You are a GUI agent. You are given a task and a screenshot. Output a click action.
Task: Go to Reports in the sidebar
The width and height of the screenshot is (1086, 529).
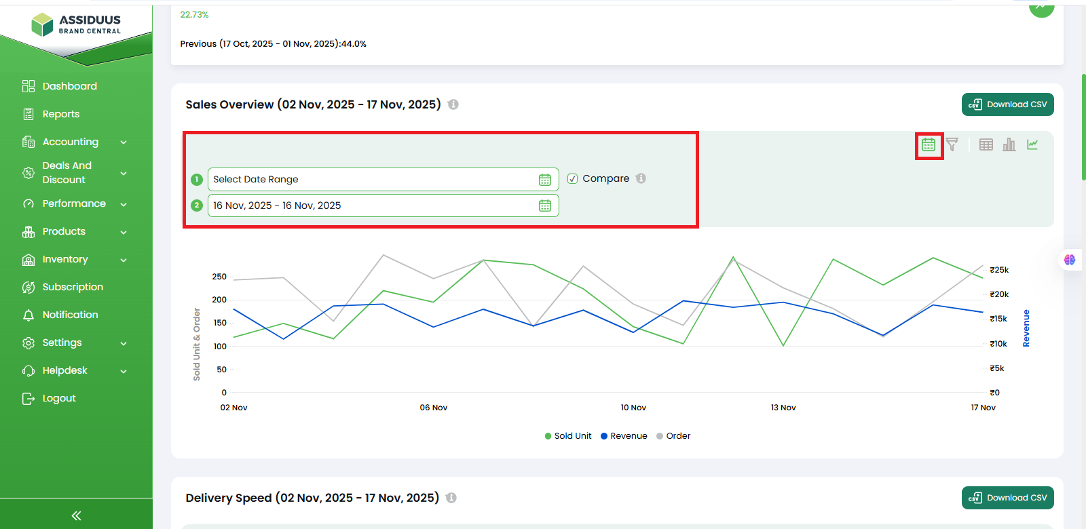click(x=60, y=114)
